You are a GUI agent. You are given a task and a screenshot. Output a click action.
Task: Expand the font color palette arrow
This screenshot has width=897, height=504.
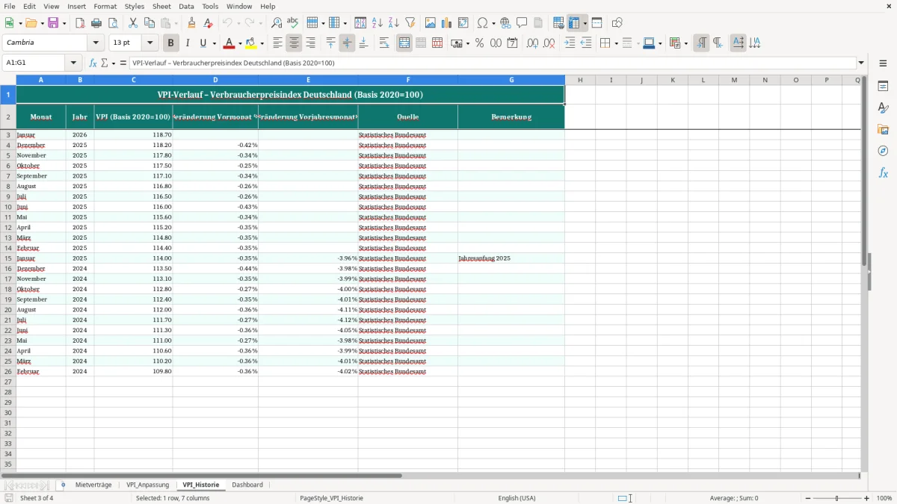click(241, 43)
